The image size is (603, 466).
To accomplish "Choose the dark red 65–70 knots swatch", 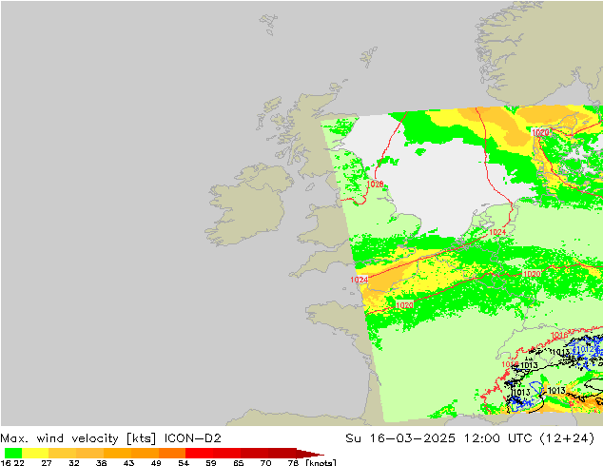I will [255, 453].
